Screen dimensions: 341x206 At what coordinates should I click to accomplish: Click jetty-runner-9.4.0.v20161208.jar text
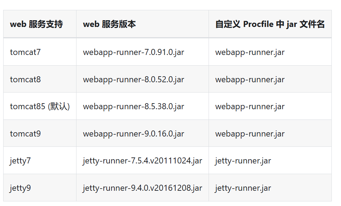click(142, 188)
